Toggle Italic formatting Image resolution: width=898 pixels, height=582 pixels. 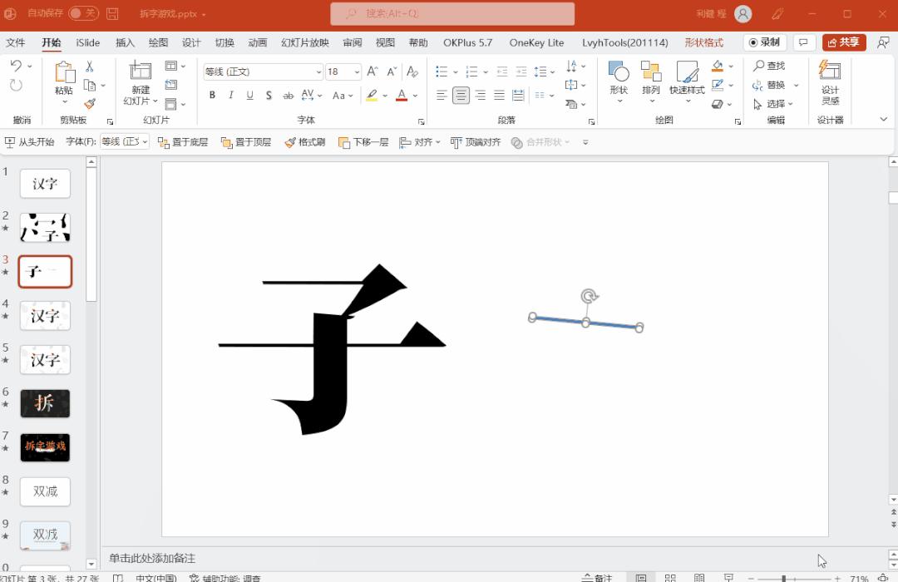(231, 96)
